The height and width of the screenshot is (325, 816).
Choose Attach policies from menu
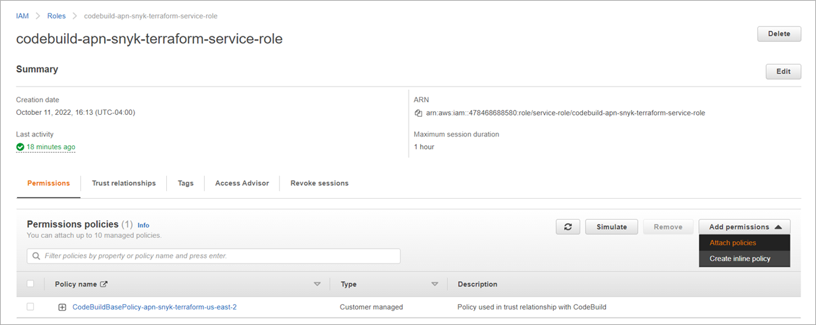pos(744,243)
